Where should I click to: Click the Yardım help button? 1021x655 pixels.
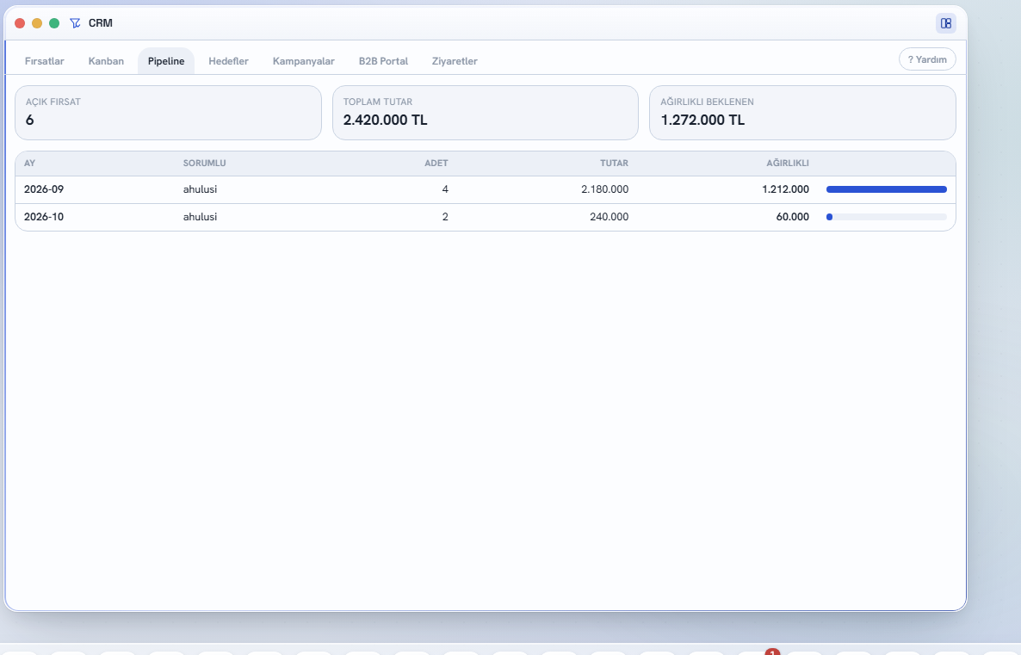click(927, 59)
